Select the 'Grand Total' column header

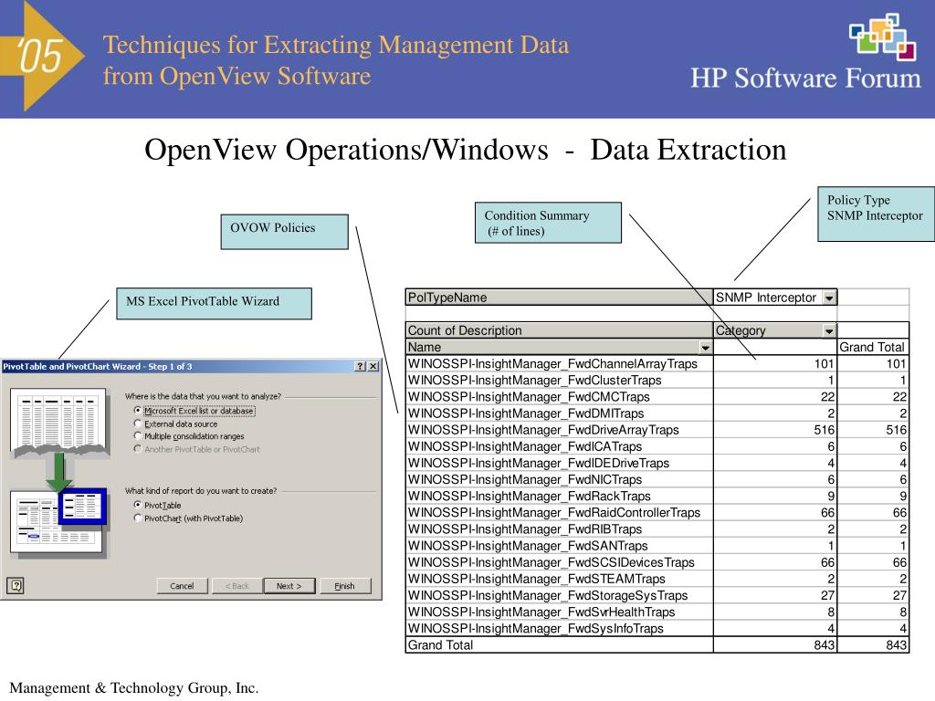coord(872,347)
